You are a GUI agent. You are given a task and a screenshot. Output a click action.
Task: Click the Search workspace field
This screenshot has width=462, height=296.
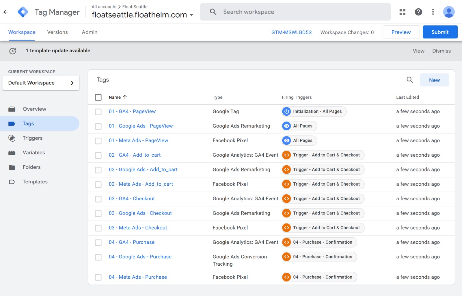[295, 12]
